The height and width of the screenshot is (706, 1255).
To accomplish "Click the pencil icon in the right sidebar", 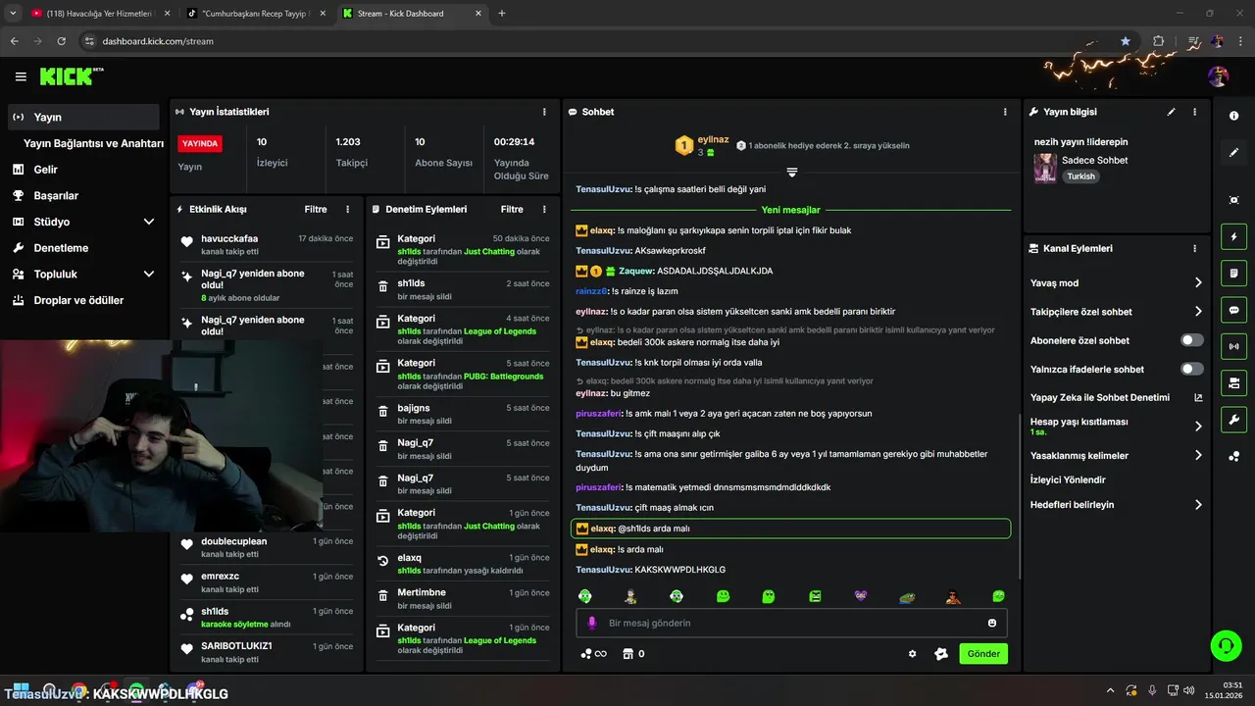I will click(x=1233, y=153).
